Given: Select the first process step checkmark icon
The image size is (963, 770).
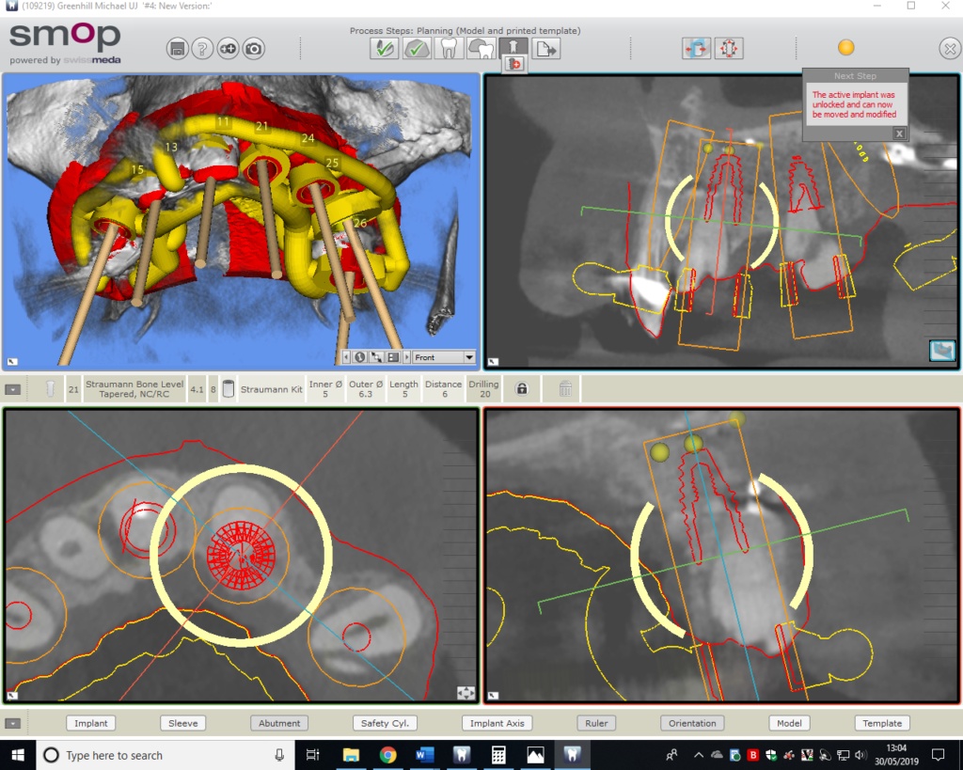Looking at the screenshot, I should 384,48.
